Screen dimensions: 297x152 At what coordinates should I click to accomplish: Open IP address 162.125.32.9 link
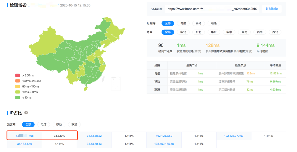point(164,136)
